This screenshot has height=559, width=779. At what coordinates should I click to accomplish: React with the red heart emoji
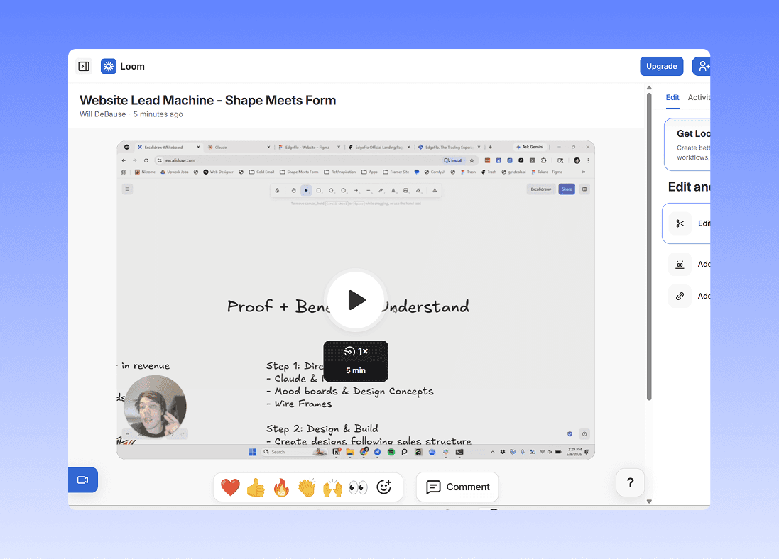(x=230, y=487)
